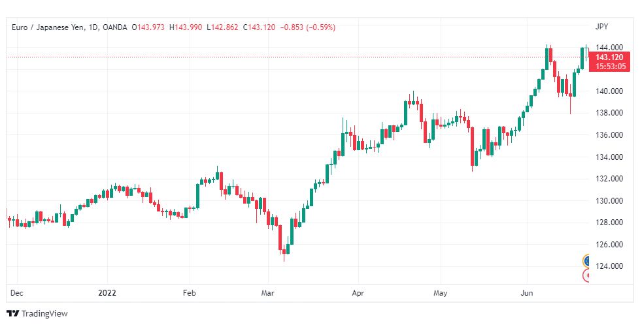Click the high value H143.990

(186, 27)
